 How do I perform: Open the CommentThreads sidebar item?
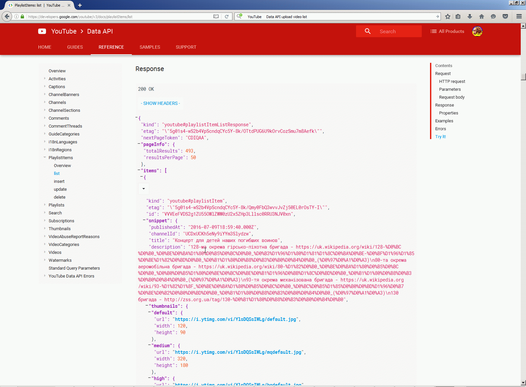click(65, 126)
